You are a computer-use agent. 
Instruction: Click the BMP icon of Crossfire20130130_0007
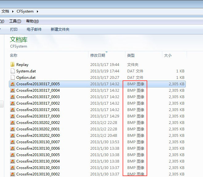(x=13, y=142)
